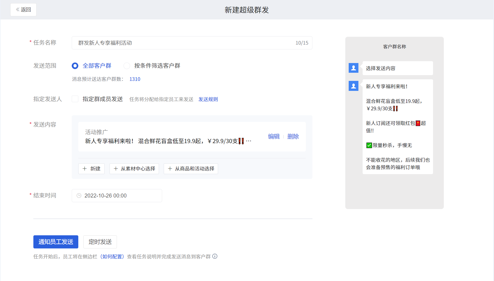Screen dimensions: 494x281
Task: Click the plus icon on 从素材中心选择
Action: pos(116,169)
